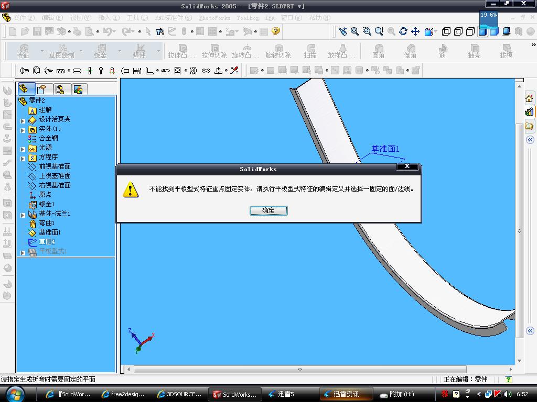The width and height of the screenshot is (537, 402).
Task: Switch to Hidden Lines Removed display mode
Action: pos(470,31)
